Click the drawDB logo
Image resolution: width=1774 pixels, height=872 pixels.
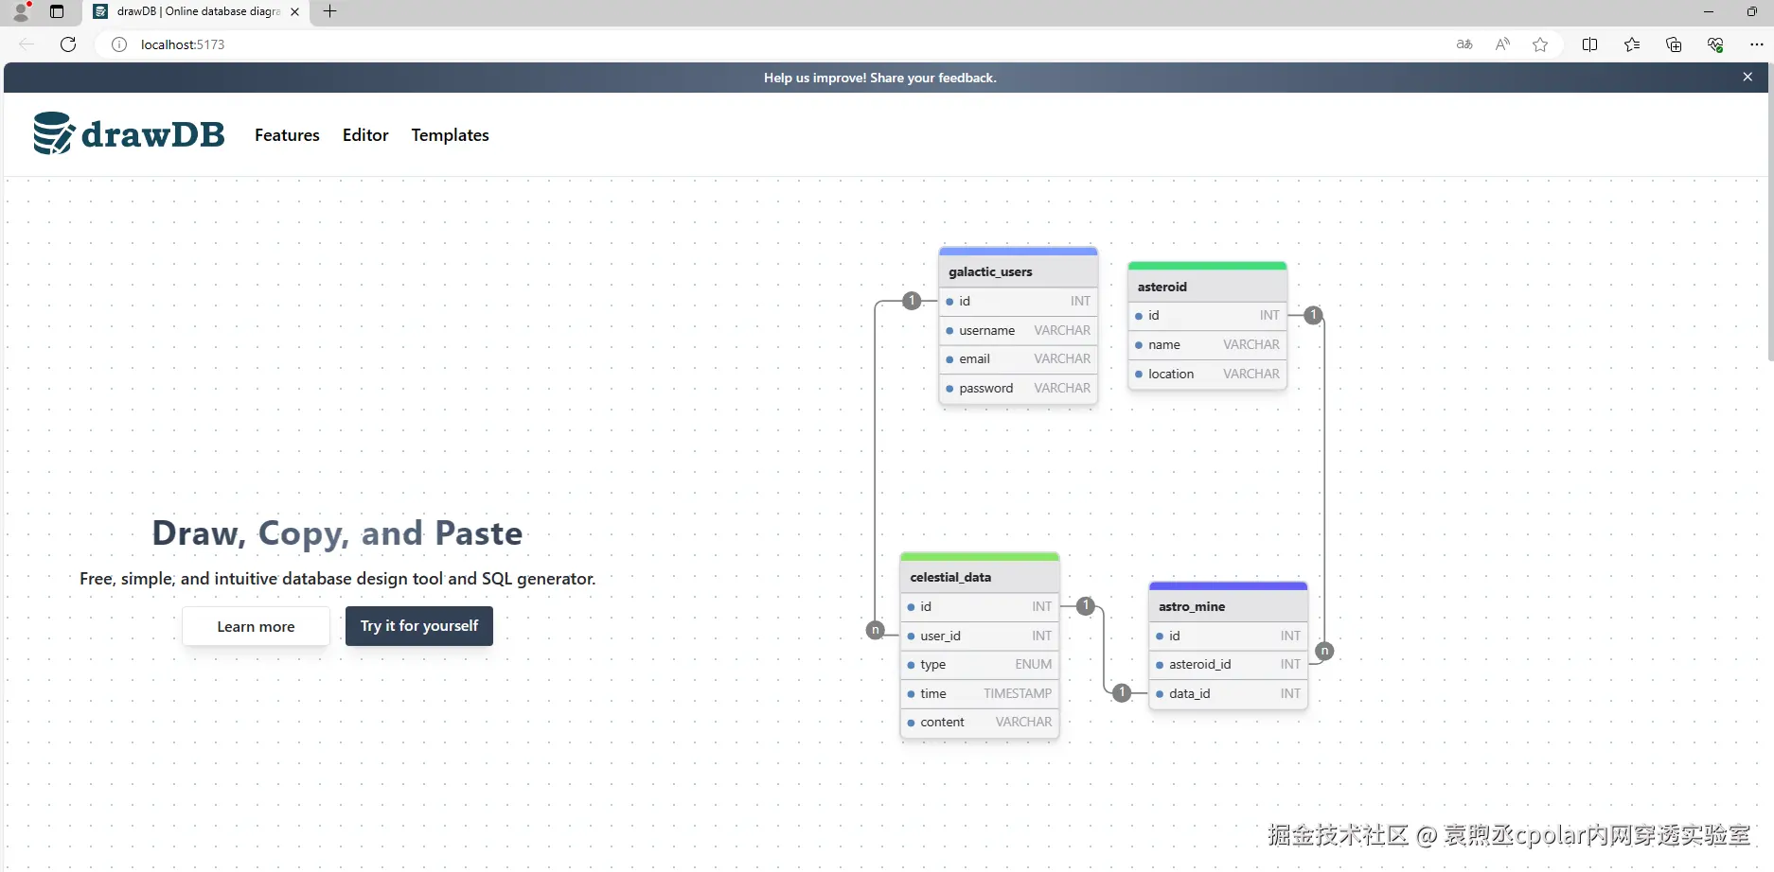tap(129, 133)
